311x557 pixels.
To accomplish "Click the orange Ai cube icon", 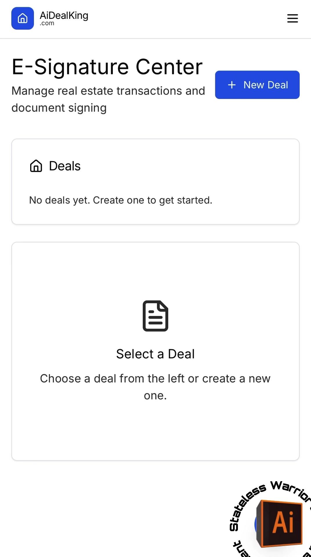I will [280, 523].
